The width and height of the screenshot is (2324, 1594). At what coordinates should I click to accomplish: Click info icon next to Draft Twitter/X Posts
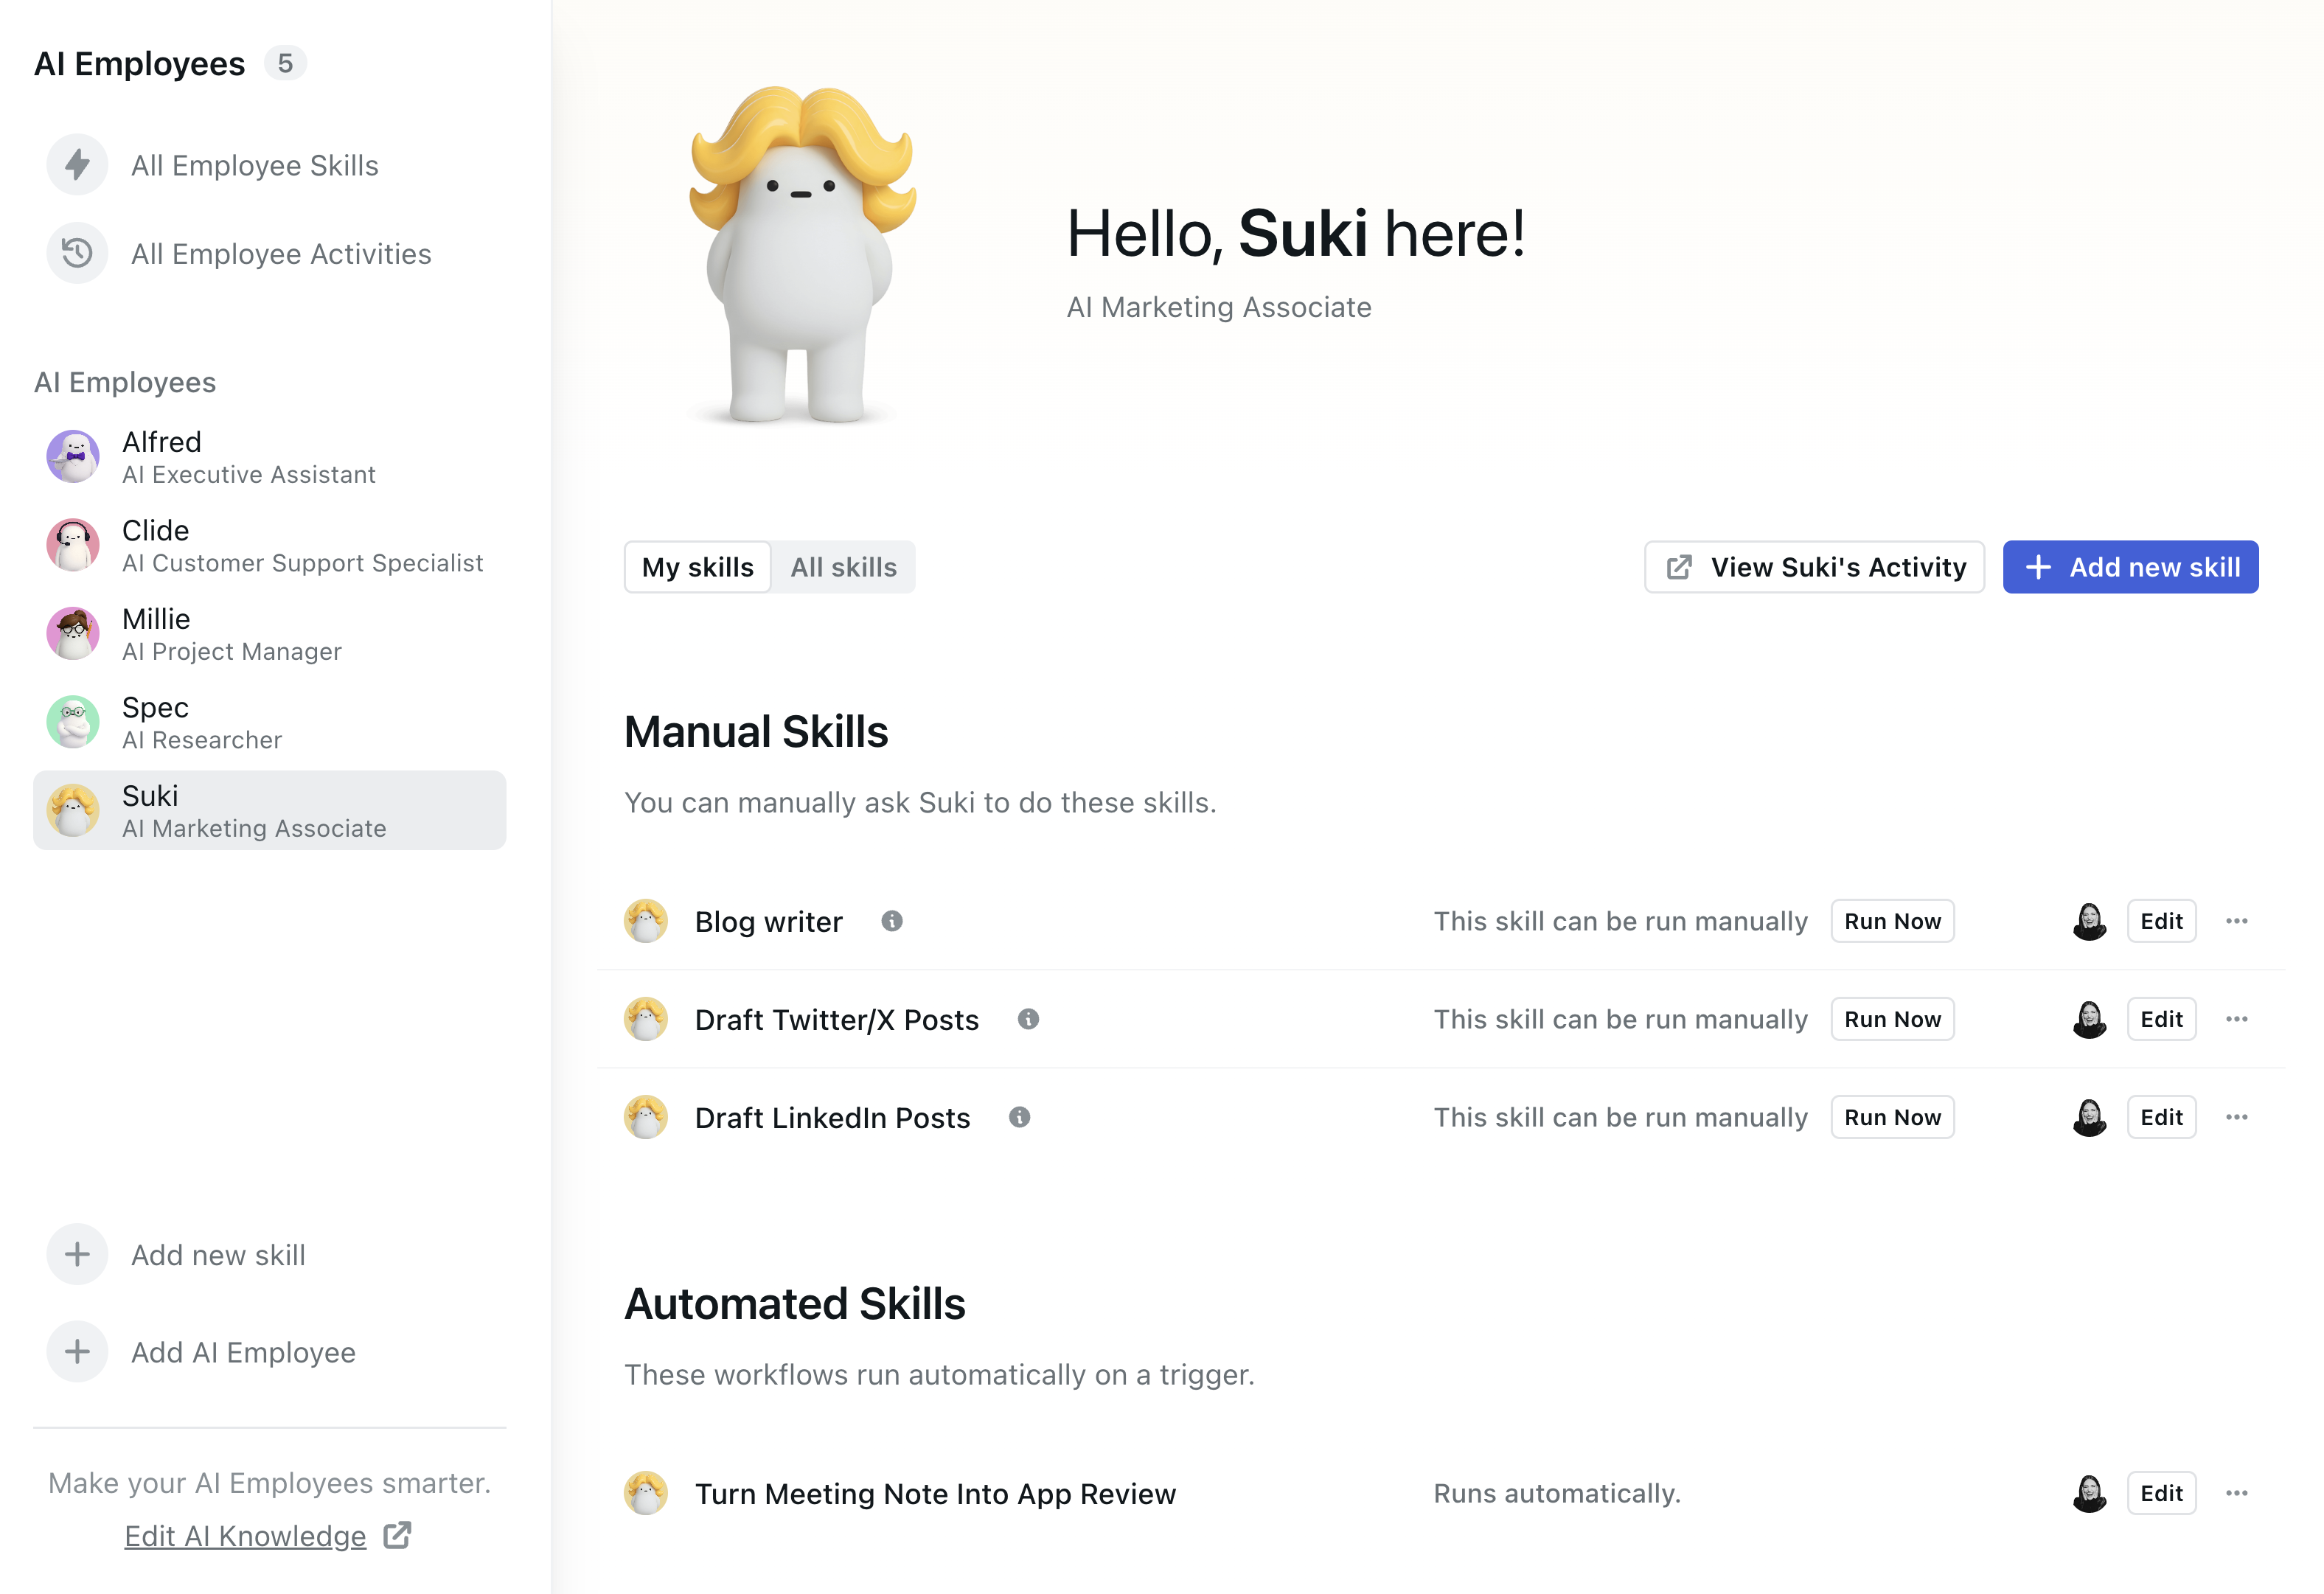pyautogui.click(x=1028, y=1019)
